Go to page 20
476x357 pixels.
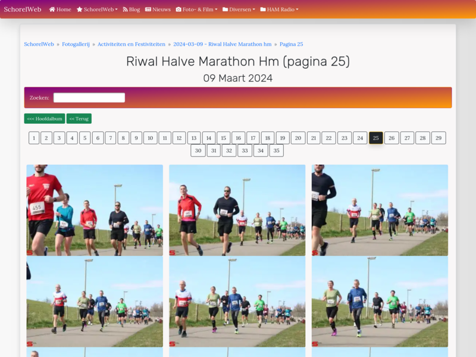pyautogui.click(x=298, y=138)
